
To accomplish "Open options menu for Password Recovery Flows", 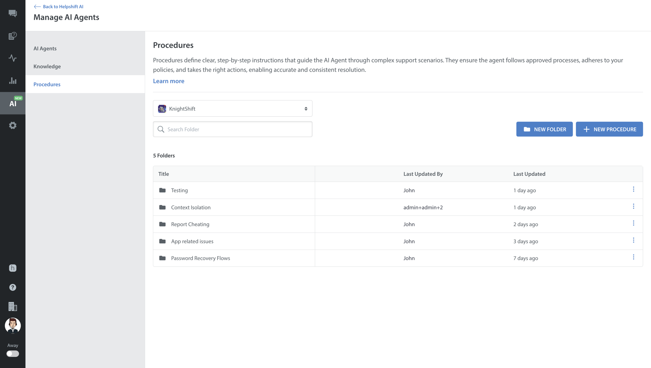I will click(x=633, y=257).
